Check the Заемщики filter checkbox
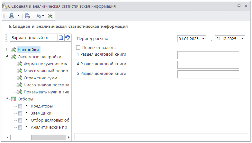252x143 pixels. coord(20,113)
